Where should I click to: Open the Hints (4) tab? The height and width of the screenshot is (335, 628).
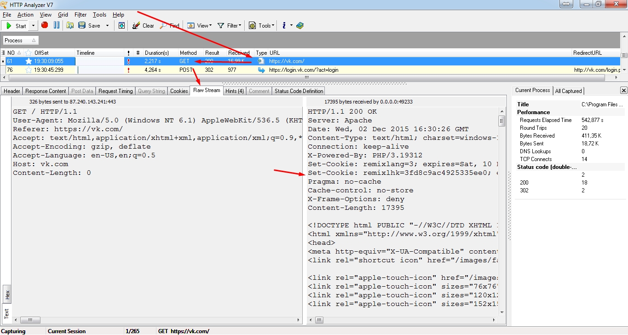235,91
